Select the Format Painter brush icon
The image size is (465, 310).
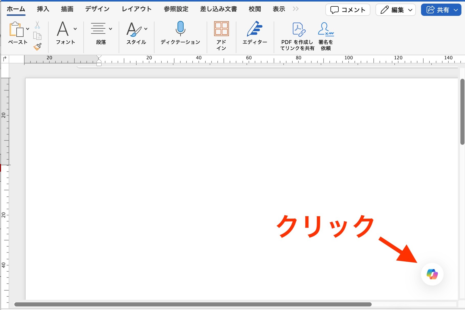pos(37,47)
